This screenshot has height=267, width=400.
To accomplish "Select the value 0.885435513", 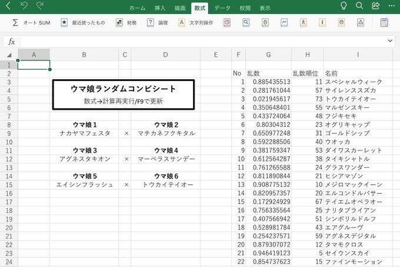I will pos(268,82).
